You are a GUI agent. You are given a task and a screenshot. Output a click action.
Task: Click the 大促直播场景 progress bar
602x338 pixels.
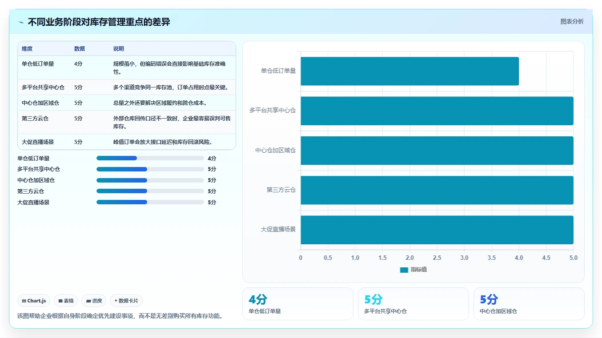pos(150,202)
